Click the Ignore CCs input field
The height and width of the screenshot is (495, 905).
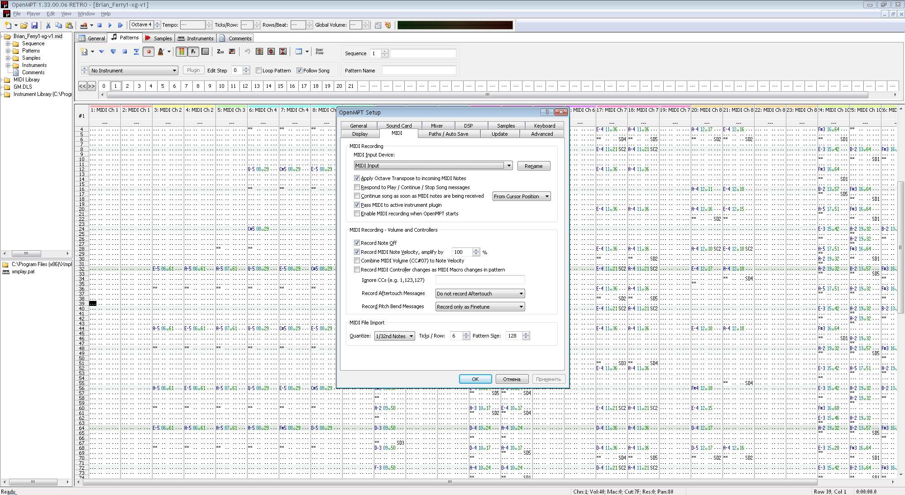click(479, 280)
